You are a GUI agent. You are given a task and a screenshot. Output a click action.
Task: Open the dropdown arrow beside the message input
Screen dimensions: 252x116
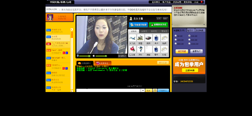click(143, 91)
